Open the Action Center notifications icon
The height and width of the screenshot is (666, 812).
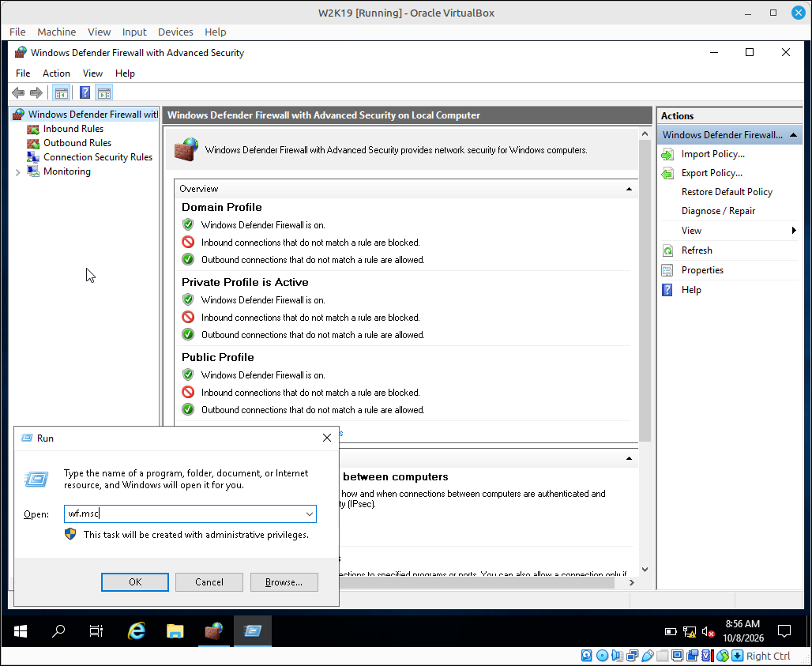(784, 631)
